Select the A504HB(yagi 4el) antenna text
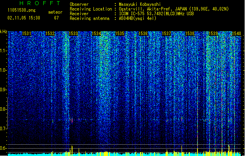Screen dimensions: 245x156 (137, 18)
